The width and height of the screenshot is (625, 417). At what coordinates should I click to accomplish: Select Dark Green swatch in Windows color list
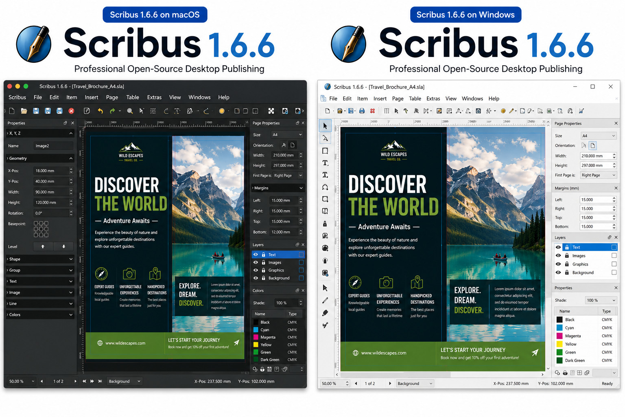[x=559, y=360]
